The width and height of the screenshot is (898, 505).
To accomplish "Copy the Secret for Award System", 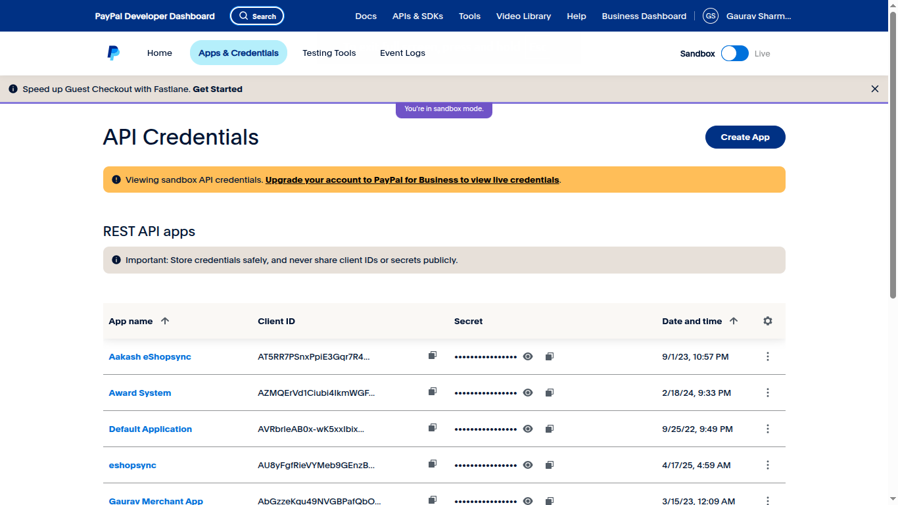I will pos(549,392).
